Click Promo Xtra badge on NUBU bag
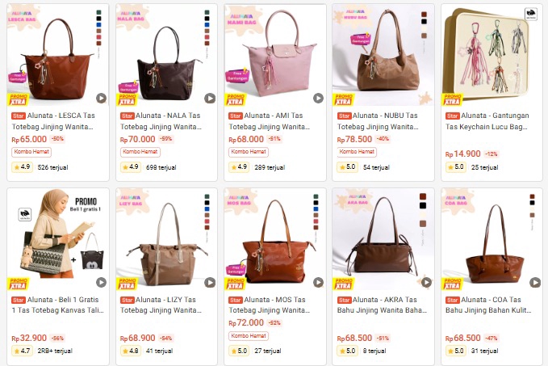 [x=344, y=99]
